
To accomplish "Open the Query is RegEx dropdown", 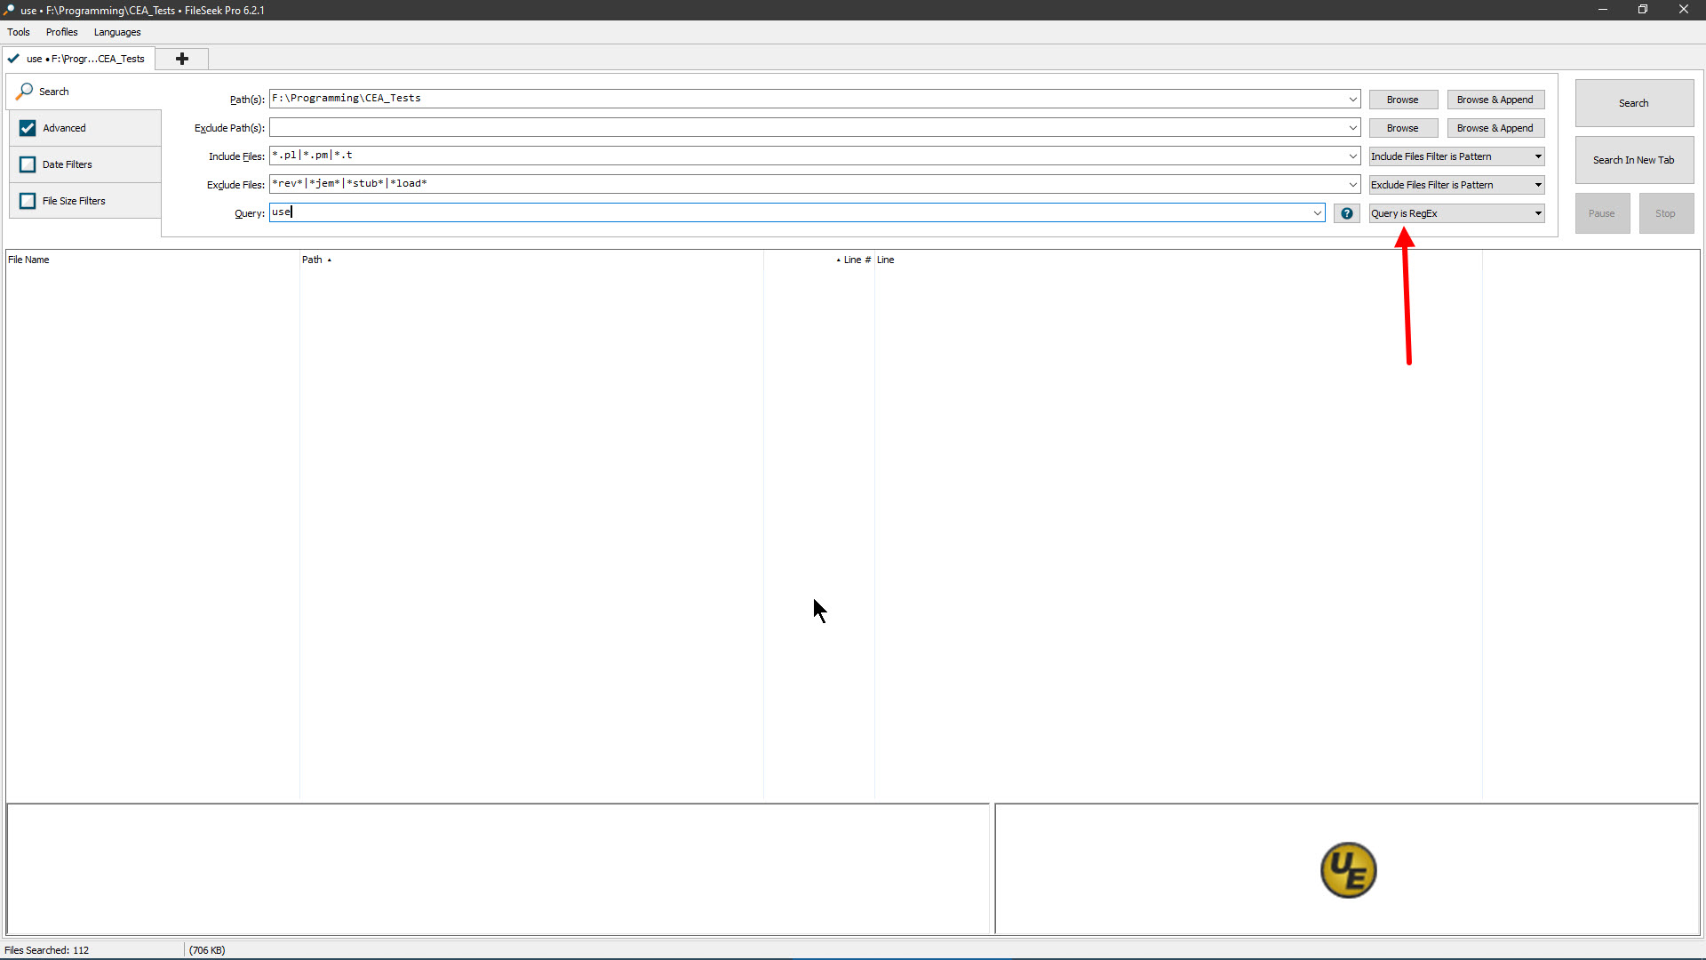I will [x=1456, y=213].
